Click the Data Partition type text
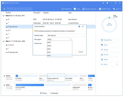The image size is (124, 97). click(x=72, y=19)
